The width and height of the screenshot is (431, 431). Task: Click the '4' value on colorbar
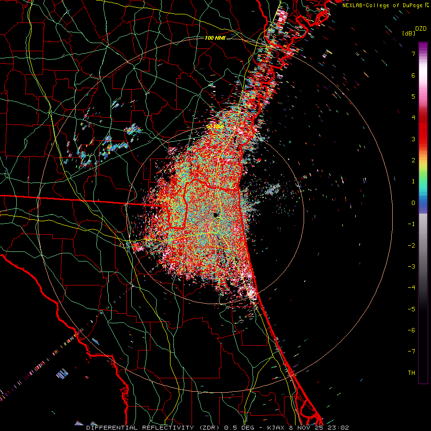pyautogui.click(x=413, y=118)
